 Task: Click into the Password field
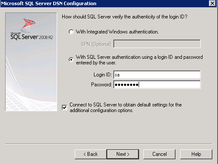[157, 85]
